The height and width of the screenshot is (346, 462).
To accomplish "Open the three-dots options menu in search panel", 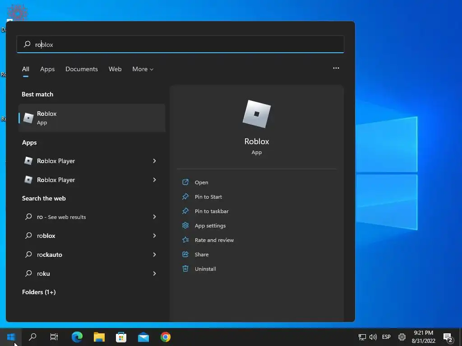I will click(336, 68).
